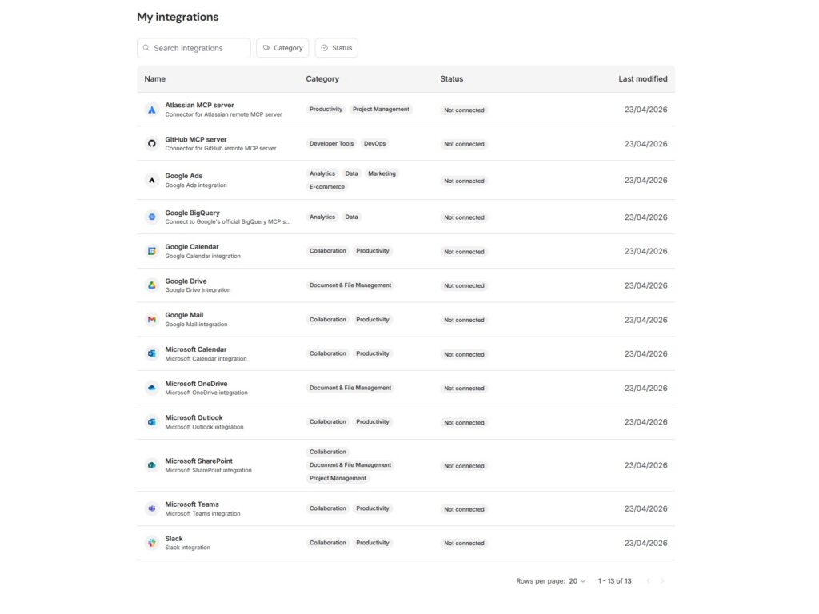Open the Category filter dropdown
Viewport: 819px width, 614px height.
coord(282,47)
